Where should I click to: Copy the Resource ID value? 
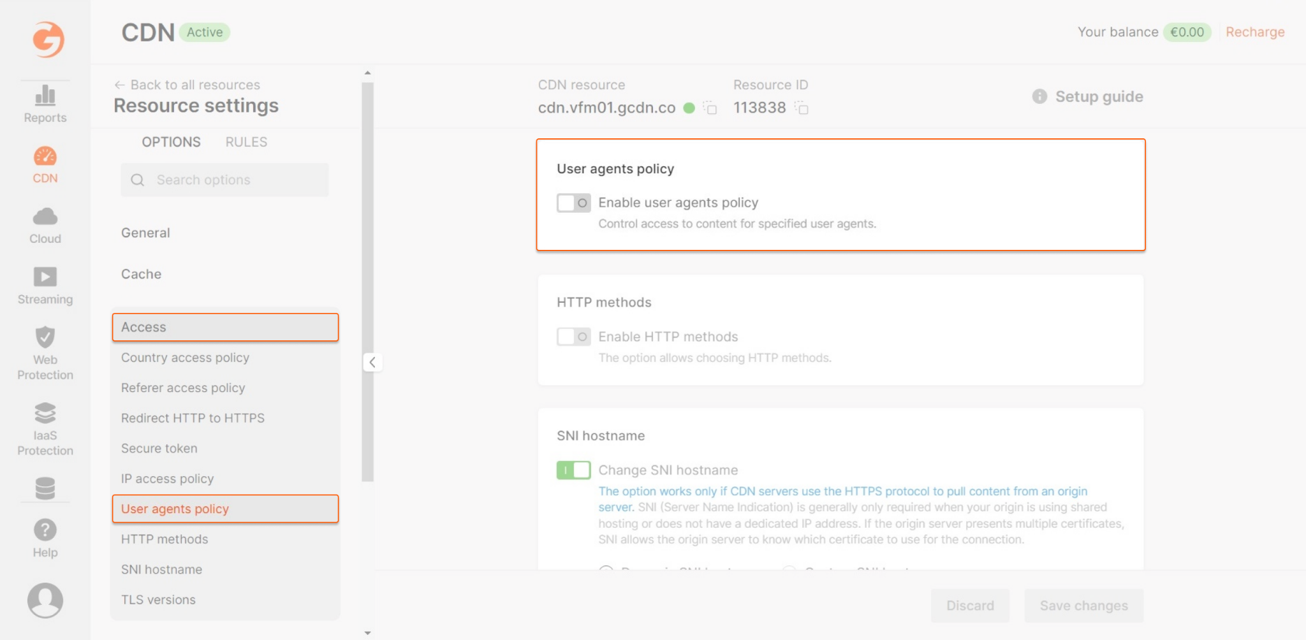point(802,108)
